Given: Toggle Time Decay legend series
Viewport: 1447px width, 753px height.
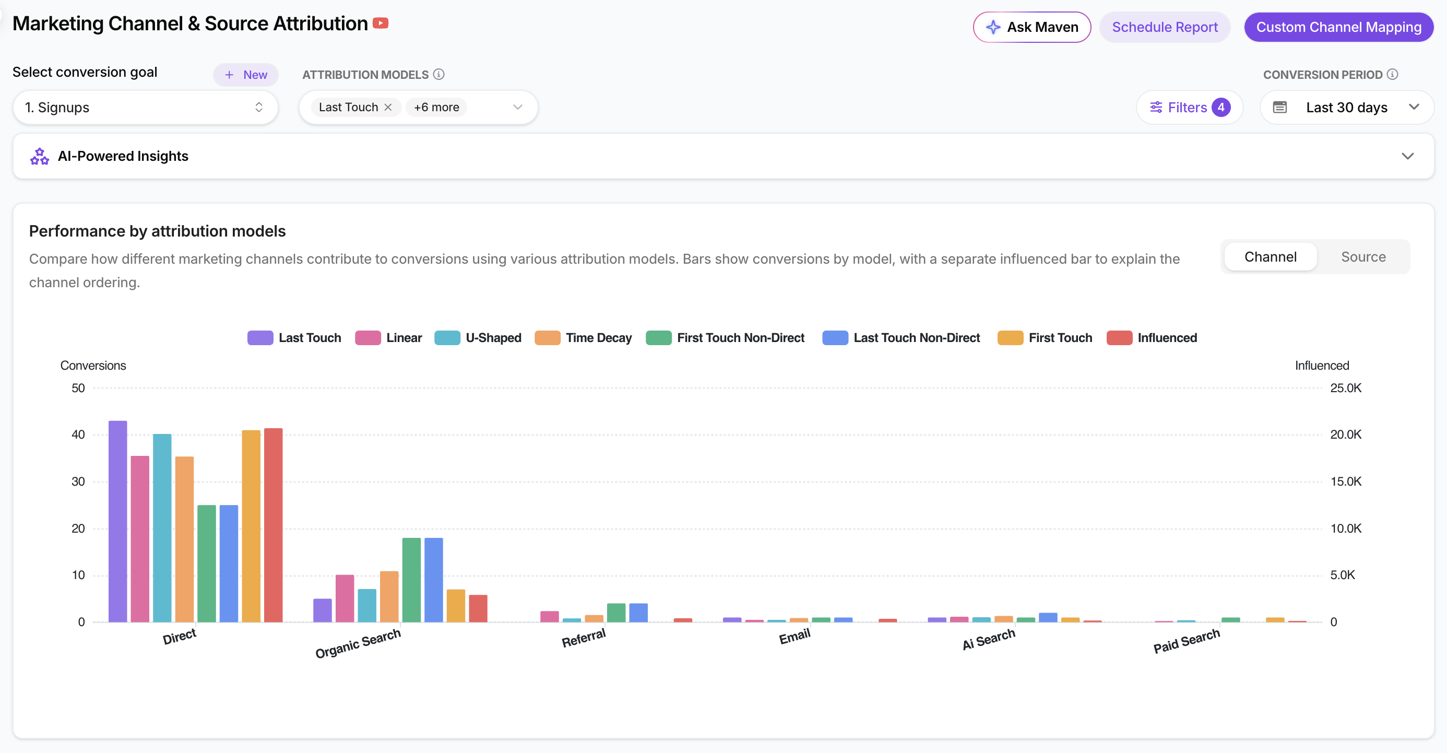Looking at the screenshot, I should (583, 338).
